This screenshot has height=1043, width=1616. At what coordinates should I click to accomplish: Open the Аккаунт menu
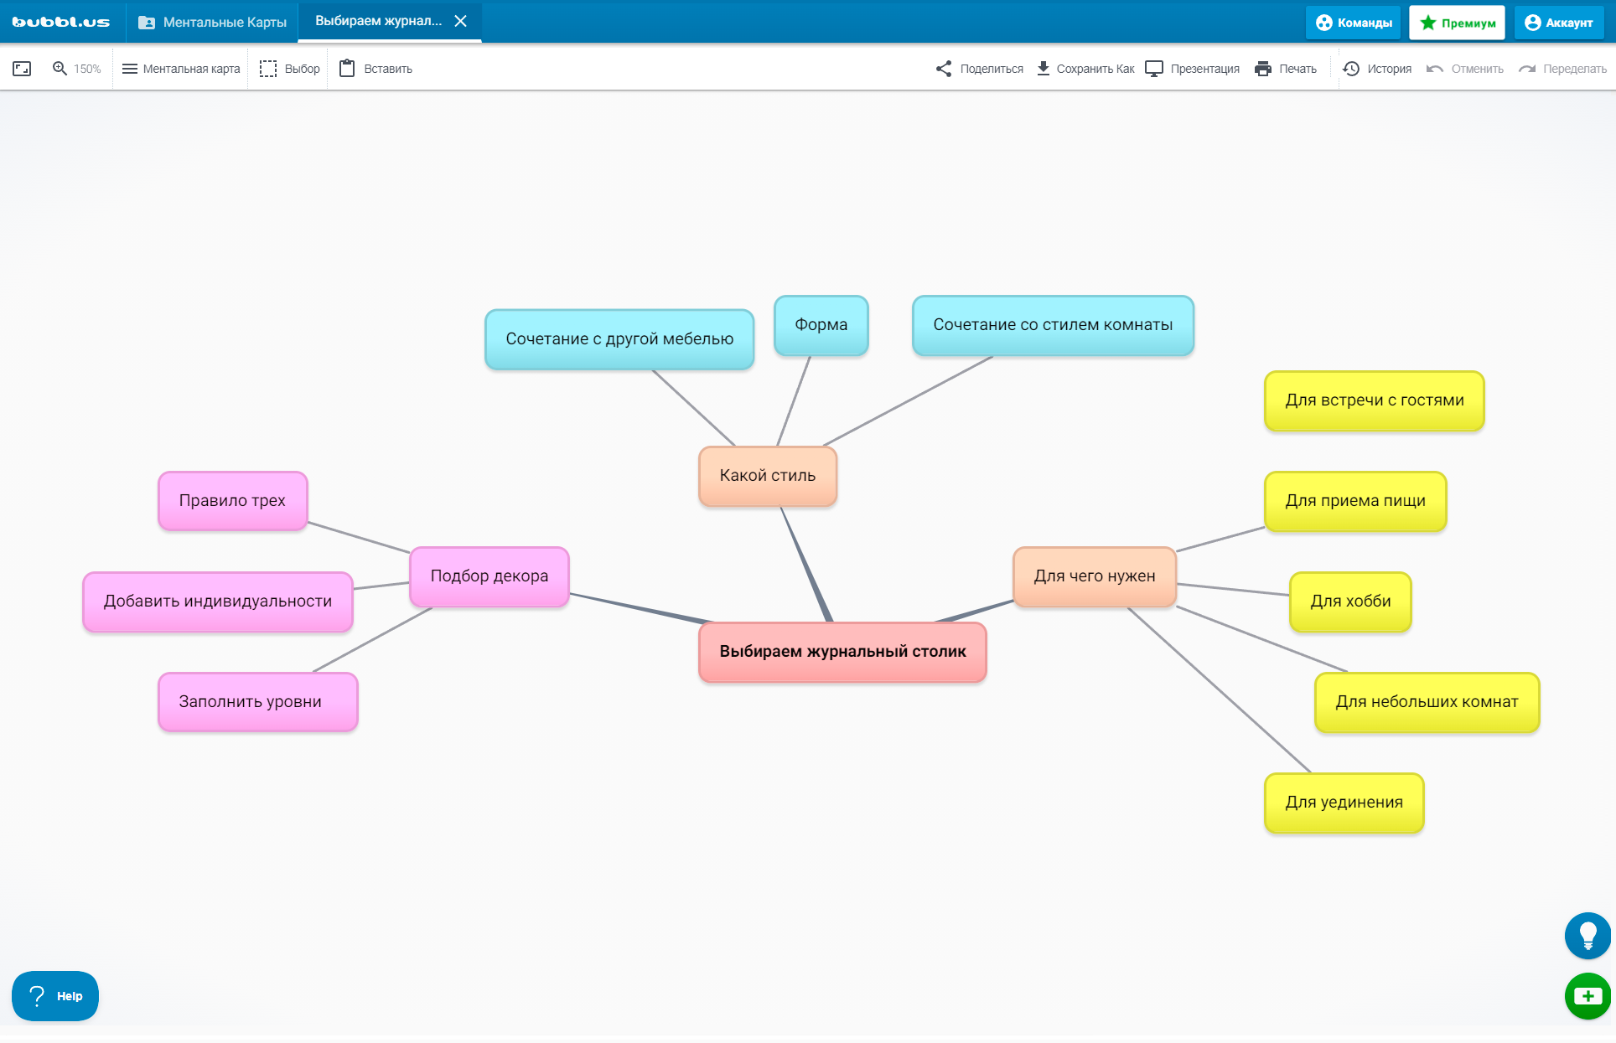(1558, 23)
